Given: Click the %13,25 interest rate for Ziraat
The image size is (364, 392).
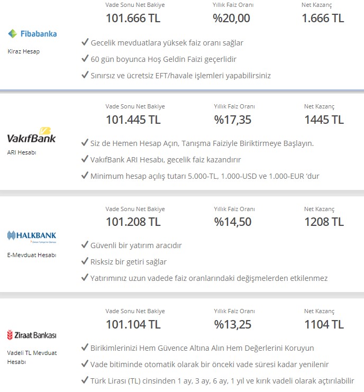Looking at the screenshot, I should point(232,324).
